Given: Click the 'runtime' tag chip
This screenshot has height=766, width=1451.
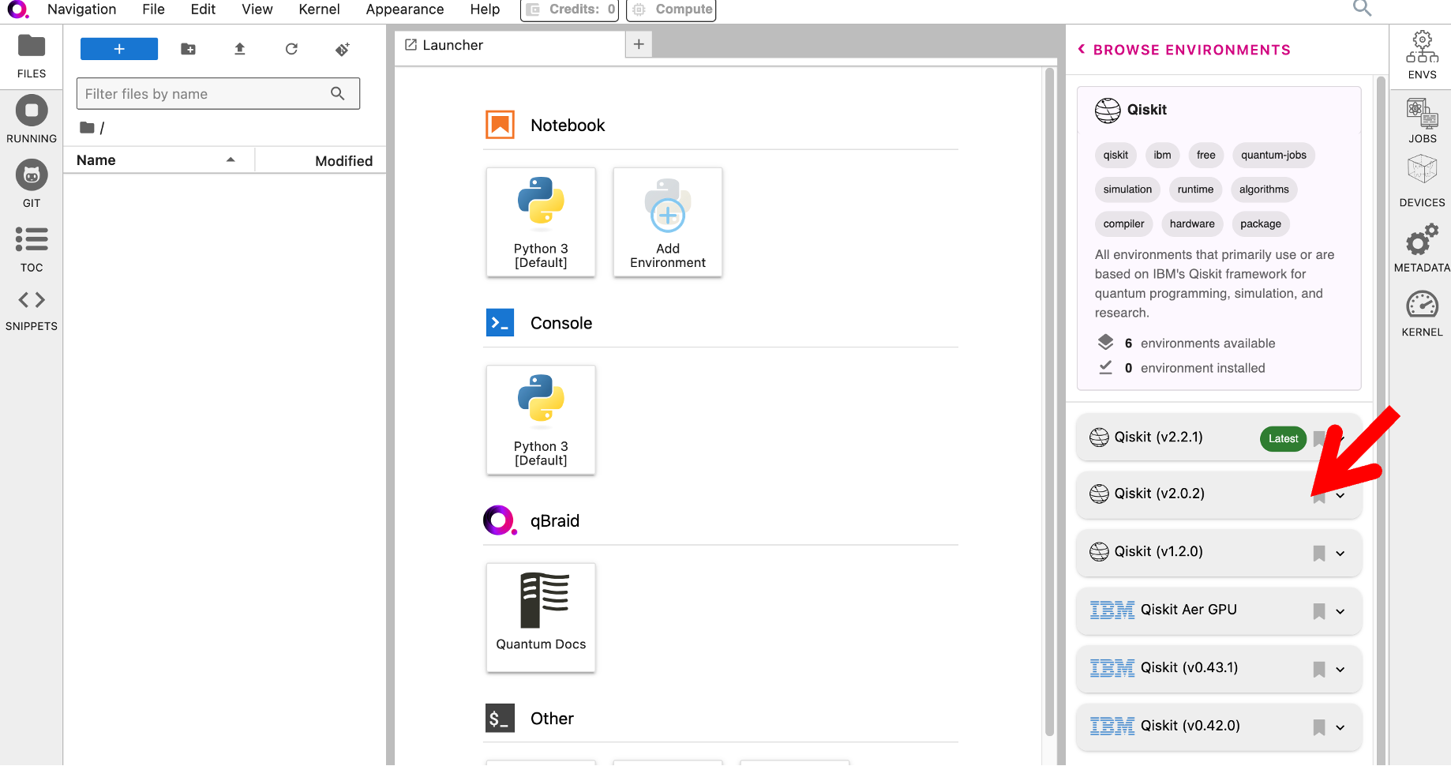Looking at the screenshot, I should [1195, 190].
